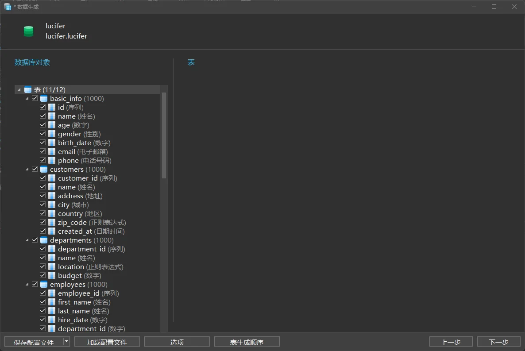Select the gender column tree item
Image resolution: width=525 pixels, height=351 pixels.
point(69,134)
